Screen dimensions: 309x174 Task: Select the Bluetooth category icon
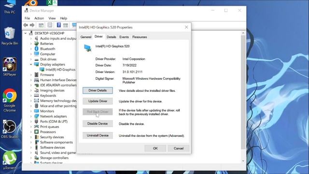[x=37, y=48]
